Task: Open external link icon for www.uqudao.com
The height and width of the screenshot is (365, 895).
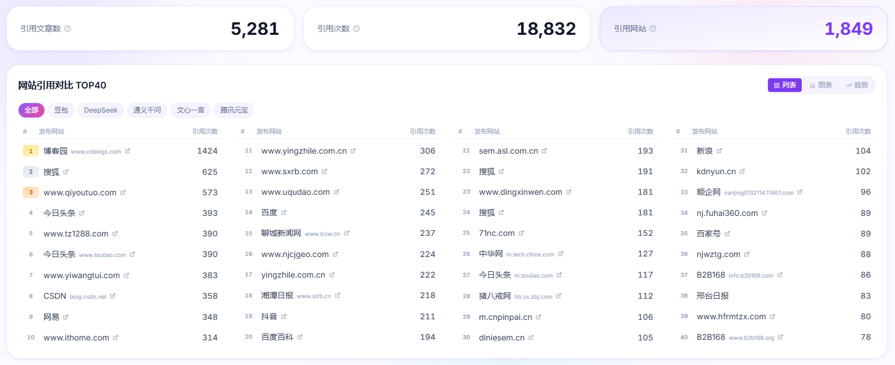Action: click(x=336, y=192)
